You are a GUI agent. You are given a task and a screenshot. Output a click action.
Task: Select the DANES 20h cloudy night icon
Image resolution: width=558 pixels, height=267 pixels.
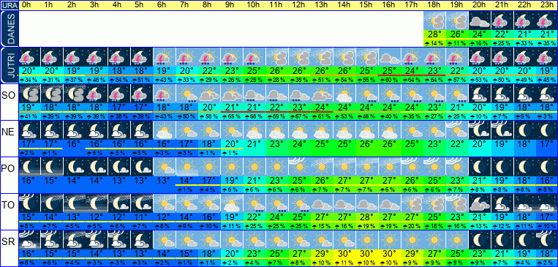[479, 21]
